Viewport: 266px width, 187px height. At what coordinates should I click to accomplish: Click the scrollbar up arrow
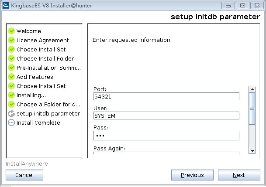[x=252, y=89]
